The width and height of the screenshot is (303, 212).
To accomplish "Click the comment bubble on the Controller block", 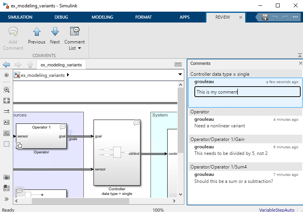I will (x=137, y=123).
